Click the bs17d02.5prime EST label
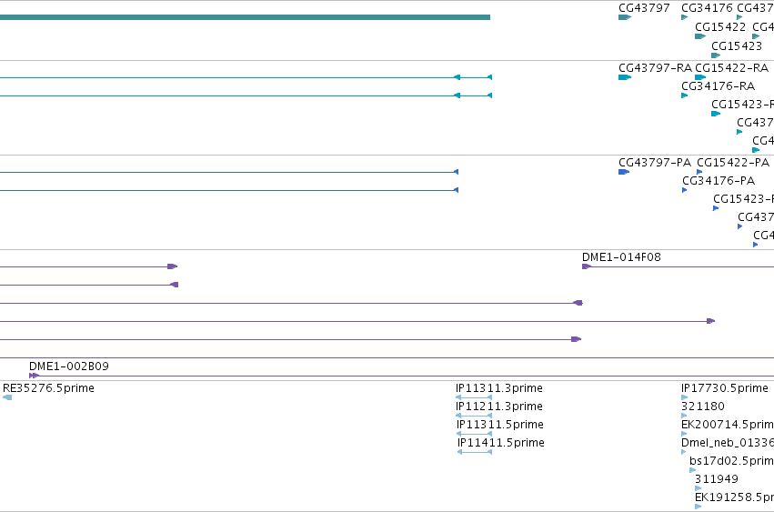Screen dimensions: 774x512 (x=731, y=461)
